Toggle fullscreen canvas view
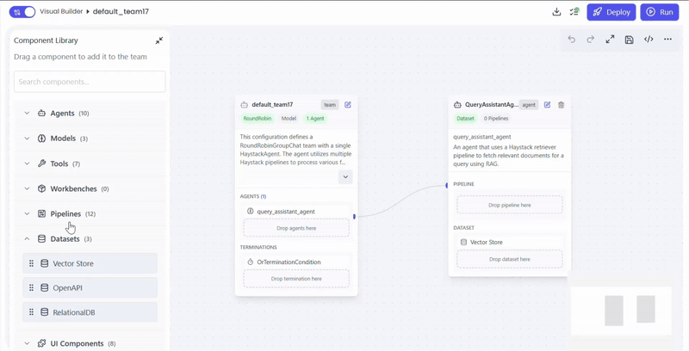The height and width of the screenshot is (351, 689). pos(610,40)
